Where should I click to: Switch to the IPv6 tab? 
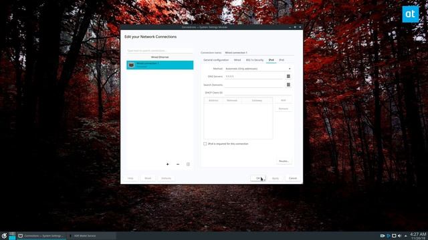coord(282,60)
